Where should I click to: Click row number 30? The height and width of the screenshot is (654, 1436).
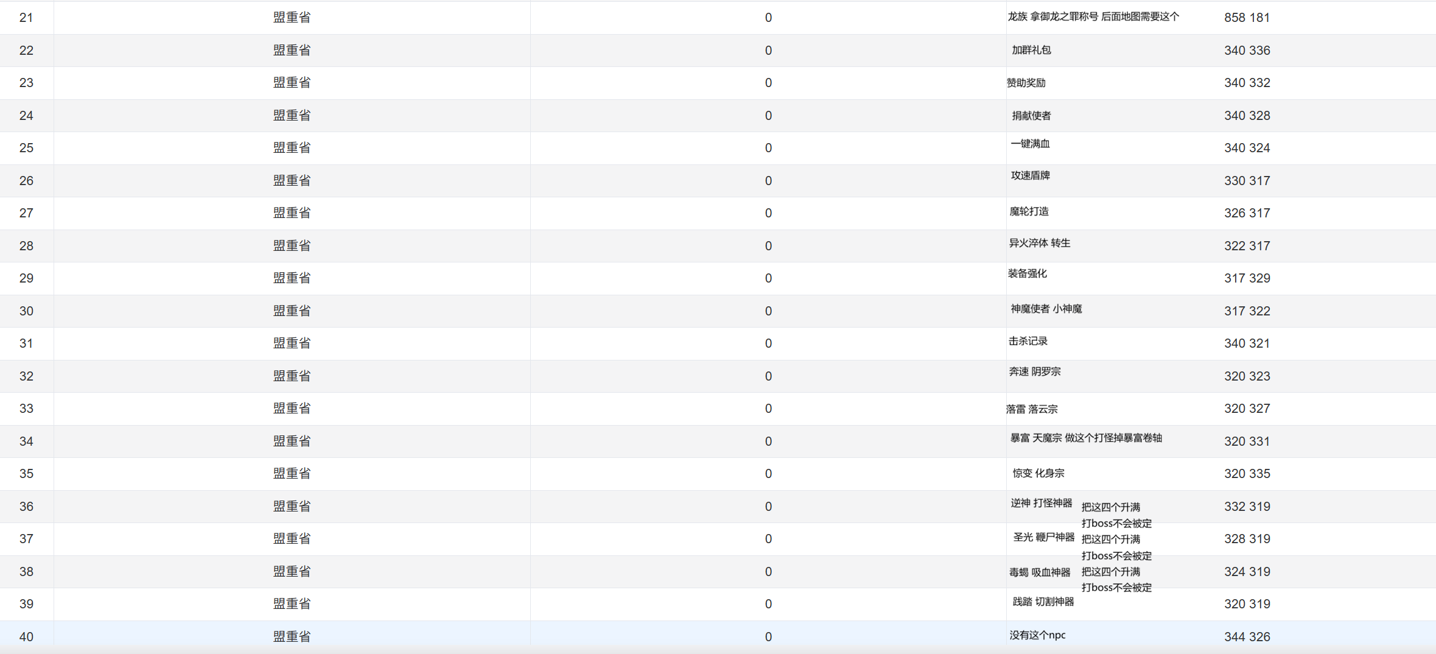pyautogui.click(x=26, y=311)
